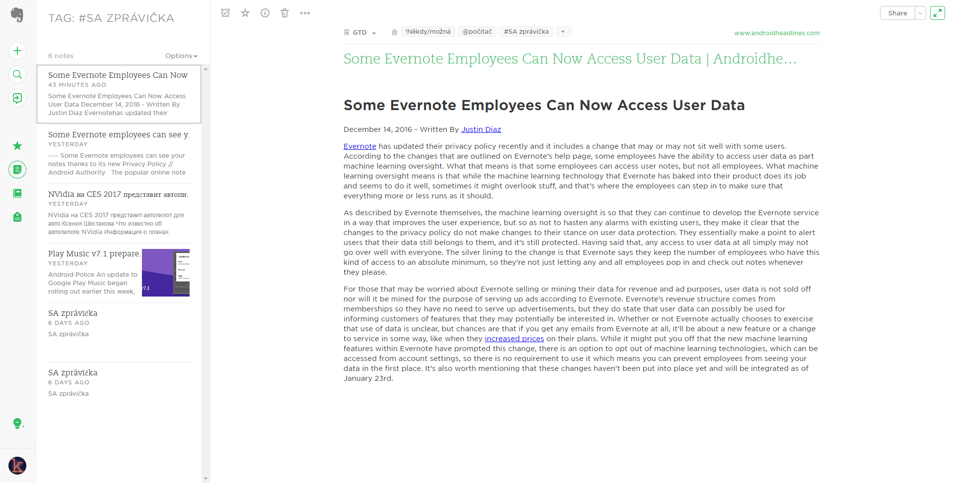Select the last SA zprávička note
953x483 pixels.
[x=119, y=392]
